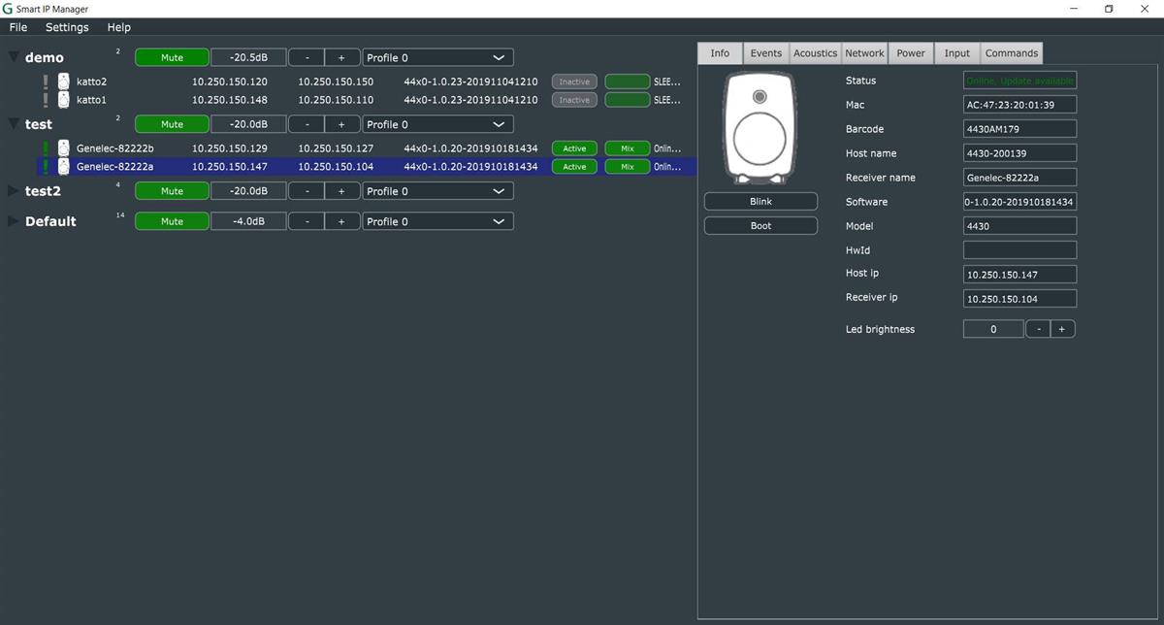Click the Receiver name input field
Image resolution: width=1164 pixels, height=625 pixels.
click(1018, 178)
